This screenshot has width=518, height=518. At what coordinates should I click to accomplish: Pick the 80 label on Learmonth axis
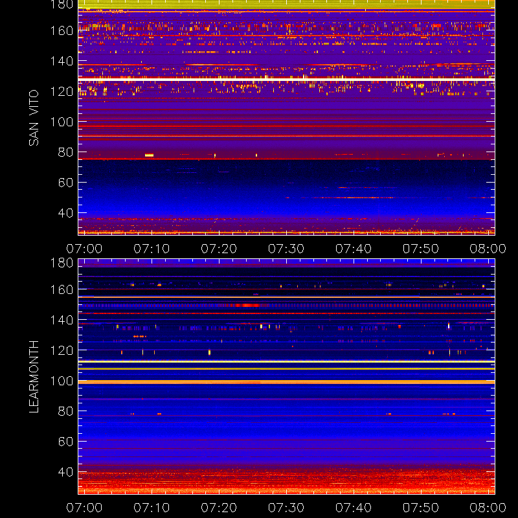[65, 411]
